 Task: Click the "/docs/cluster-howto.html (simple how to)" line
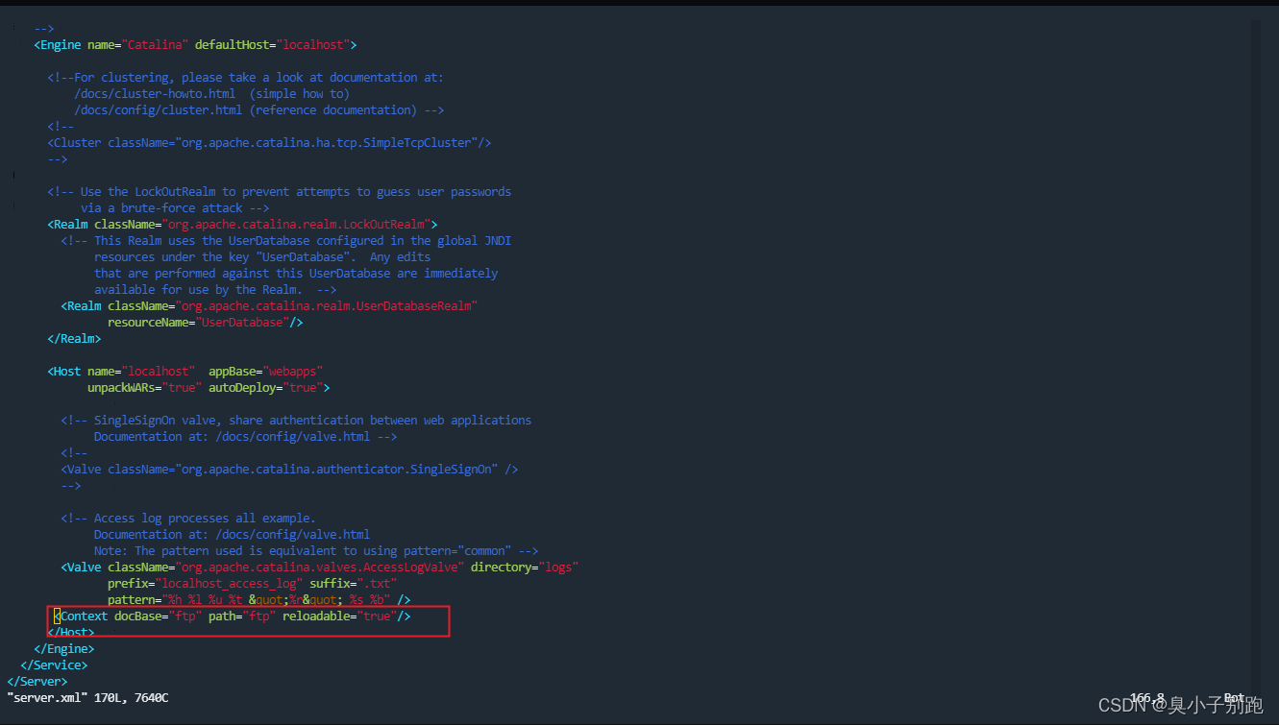[x=211, y=94]
